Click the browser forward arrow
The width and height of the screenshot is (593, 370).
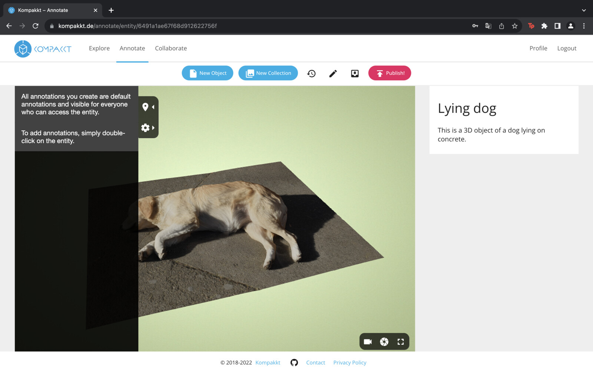pyautogui.click(x=22, y=26)
